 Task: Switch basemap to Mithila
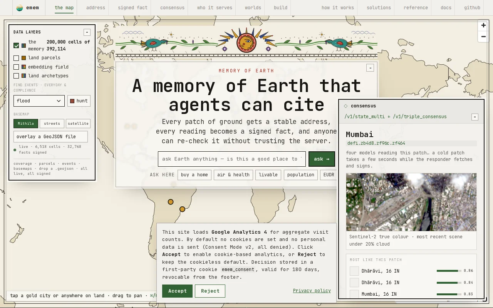point(26,124)
